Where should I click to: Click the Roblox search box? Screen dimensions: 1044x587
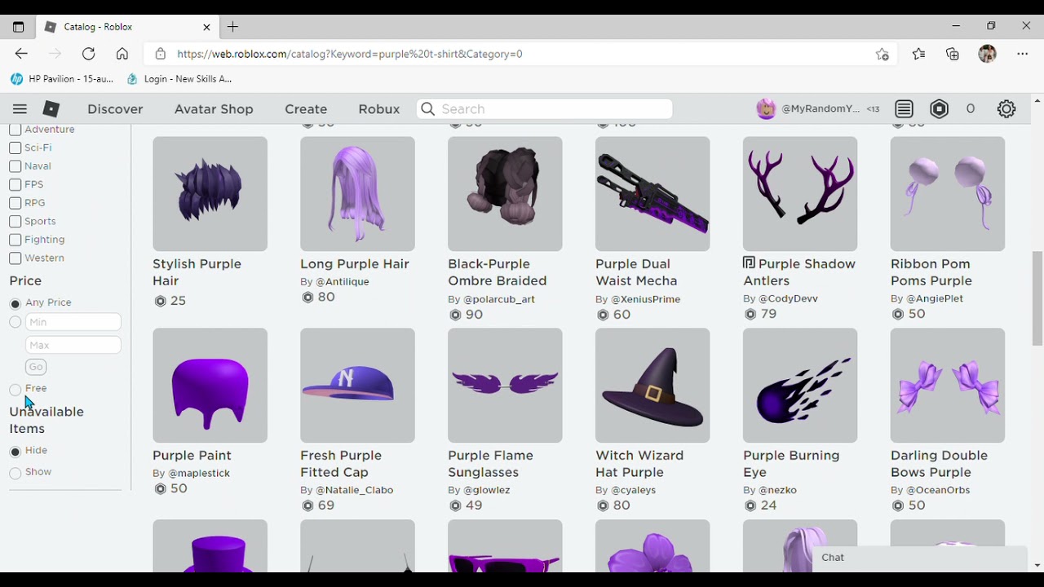[545, 109]
